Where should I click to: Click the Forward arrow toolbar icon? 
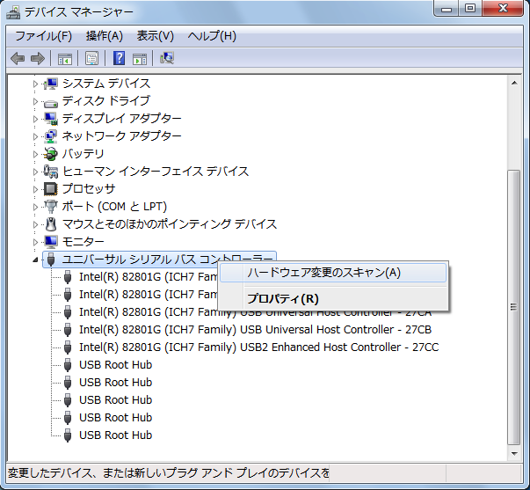[37, 58]
